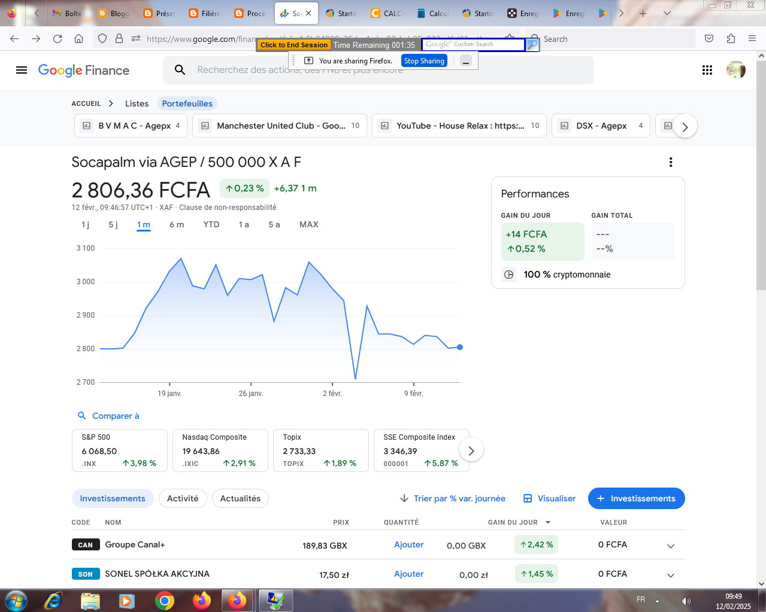Open the Firefox application menu
Screen dimensions: 766x612
(752, 39)
